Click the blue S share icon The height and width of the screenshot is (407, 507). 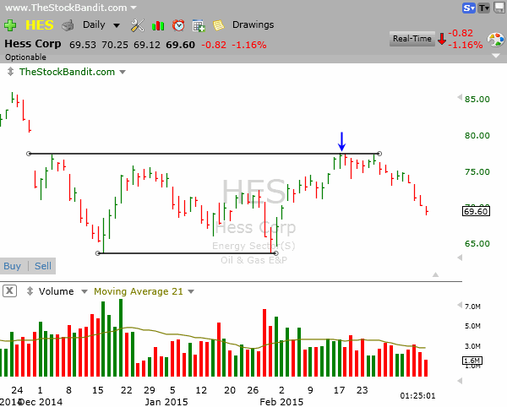(x=468, y=8)
